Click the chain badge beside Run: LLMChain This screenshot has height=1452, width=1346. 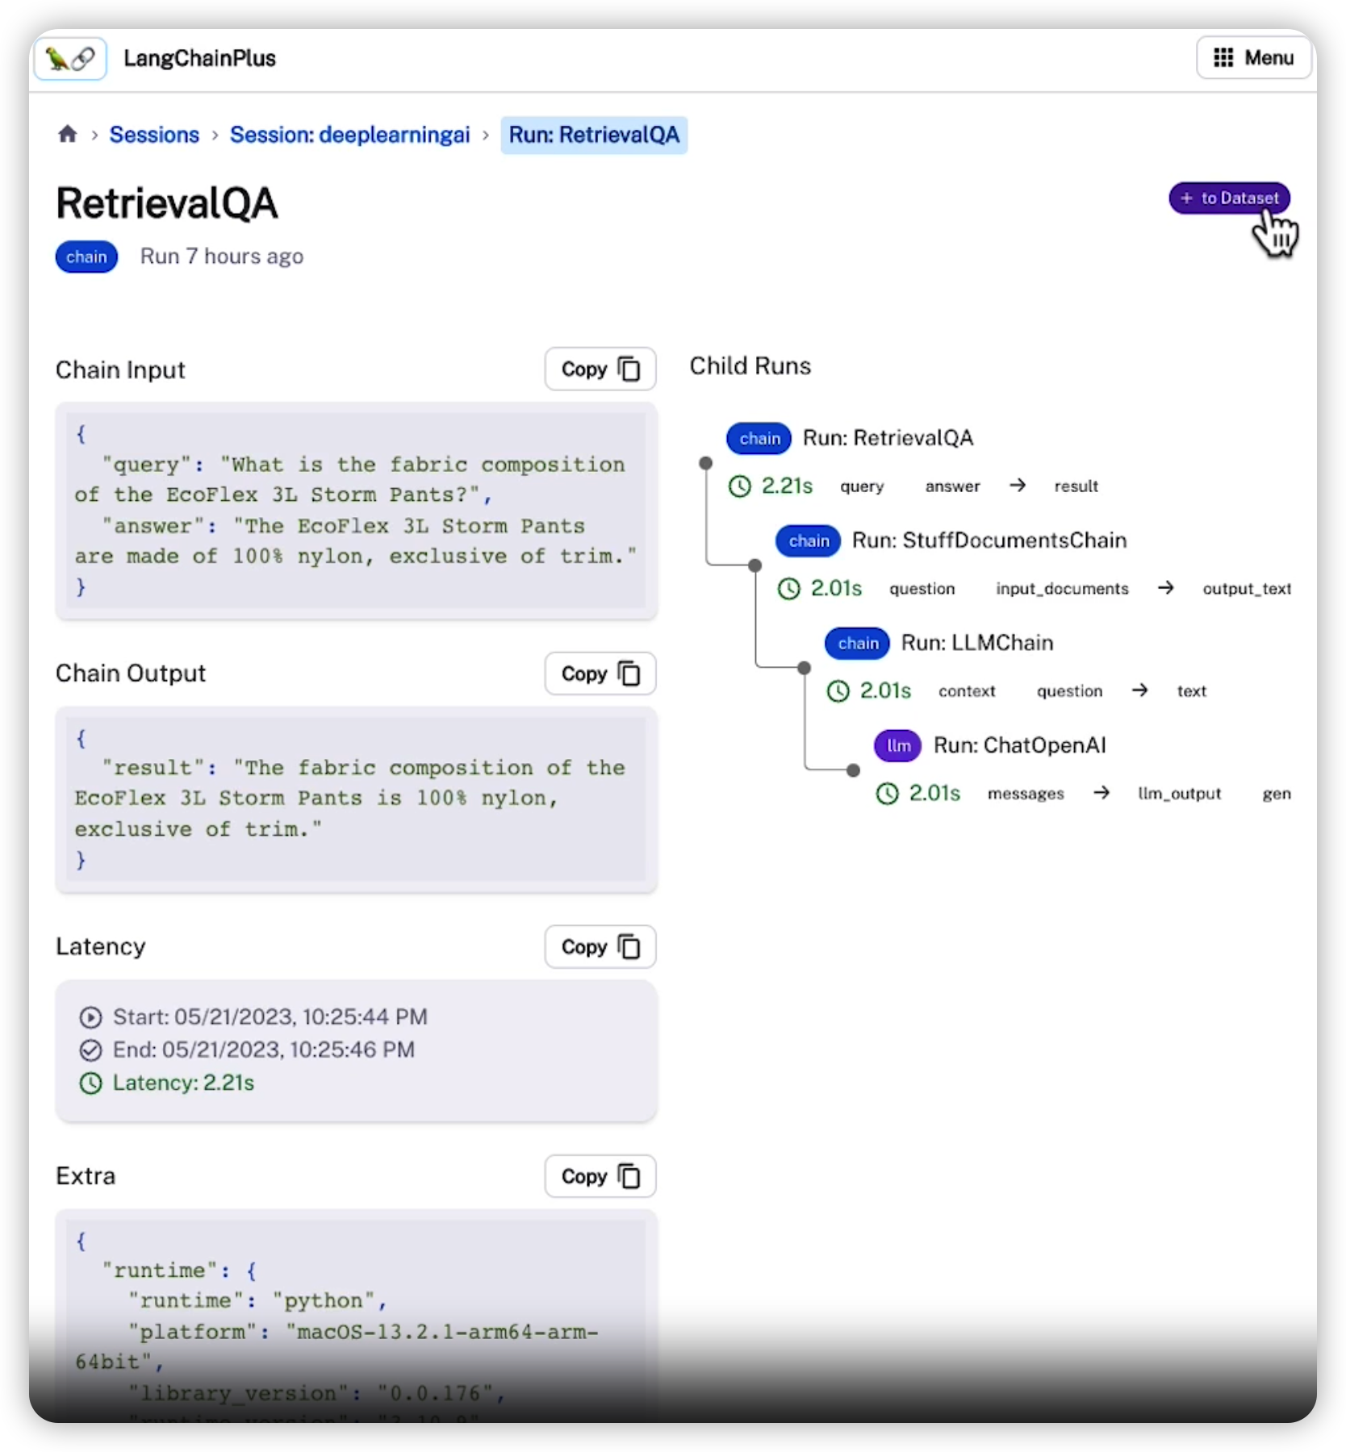coord(858,643)
